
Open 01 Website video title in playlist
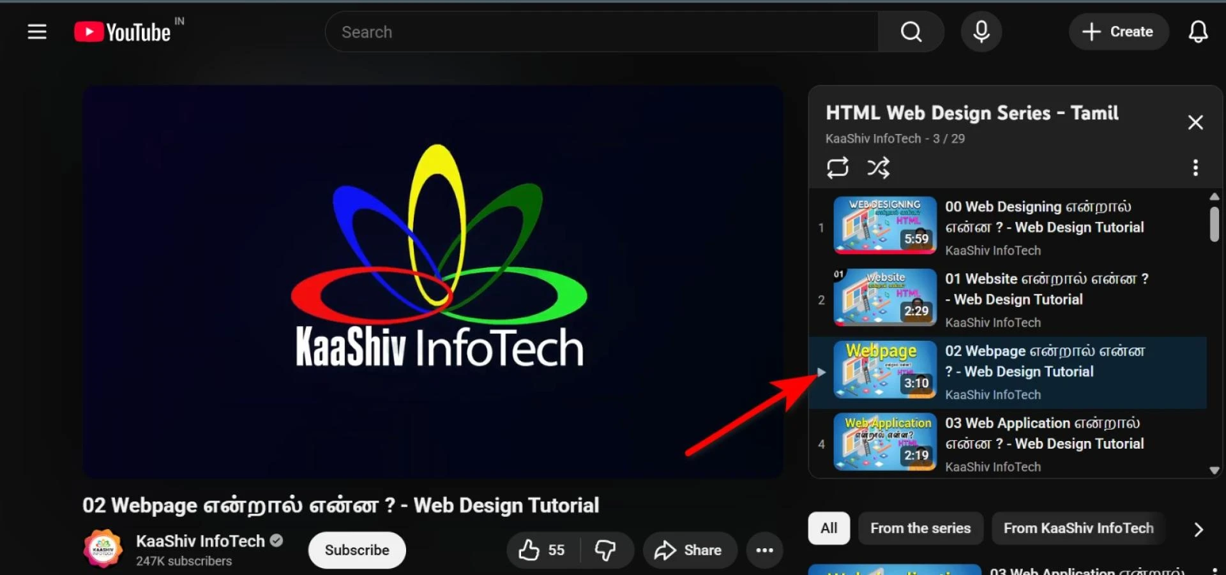1047,289
